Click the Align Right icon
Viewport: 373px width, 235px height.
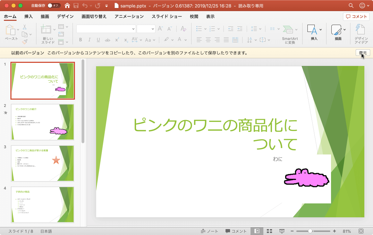(217, 40)
